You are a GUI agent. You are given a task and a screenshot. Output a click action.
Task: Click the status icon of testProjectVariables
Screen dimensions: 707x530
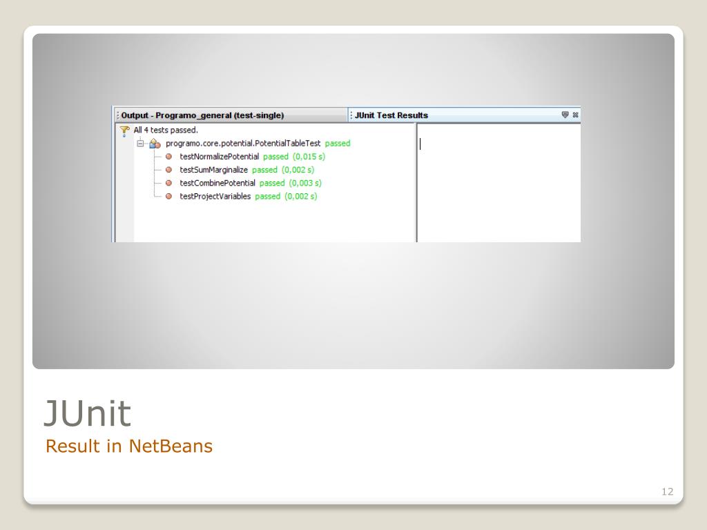pos(168,196)
